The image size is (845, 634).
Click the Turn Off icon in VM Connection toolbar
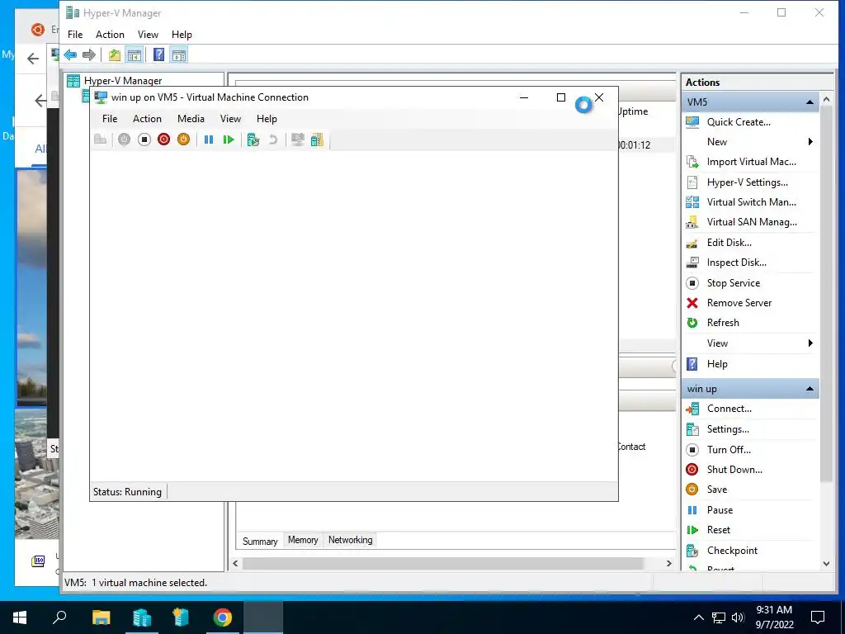(144, 140)
